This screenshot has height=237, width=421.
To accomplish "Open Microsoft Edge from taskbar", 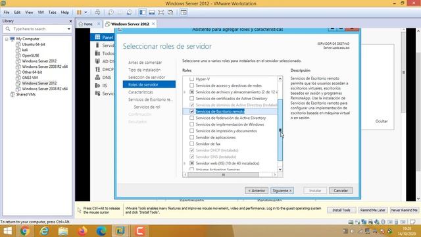I will 101,231.
